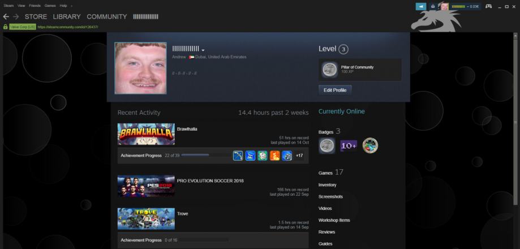Open the second blue Brawlhalla achievement icon

250,156
